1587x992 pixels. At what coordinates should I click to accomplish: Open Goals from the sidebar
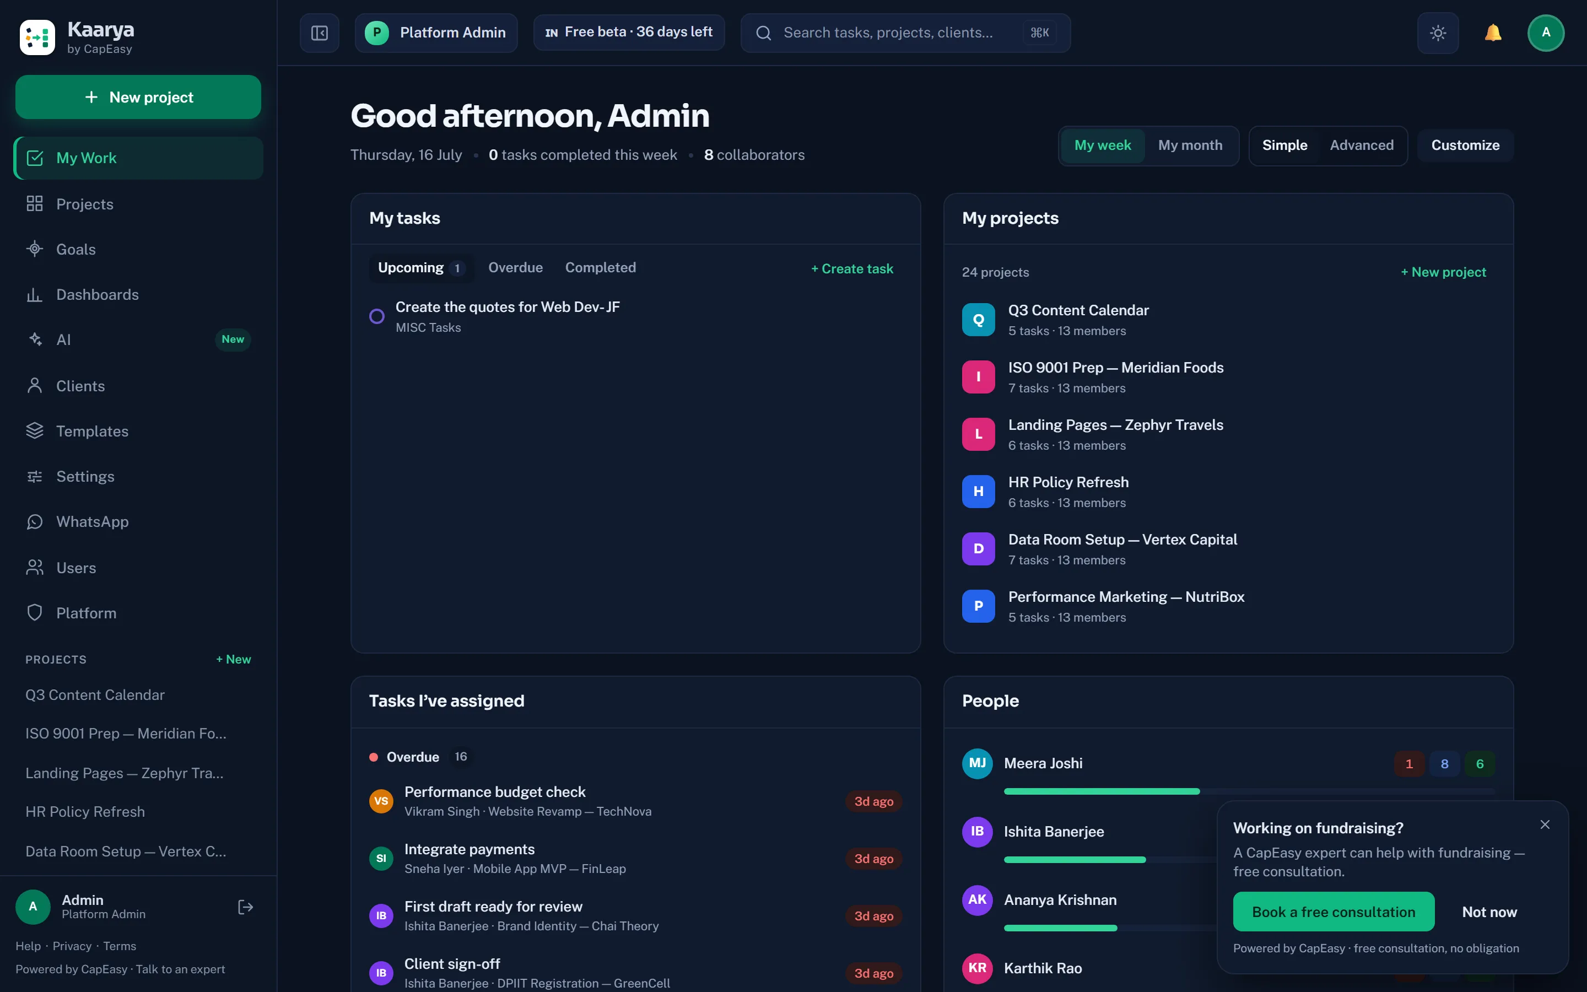point(138,249)
